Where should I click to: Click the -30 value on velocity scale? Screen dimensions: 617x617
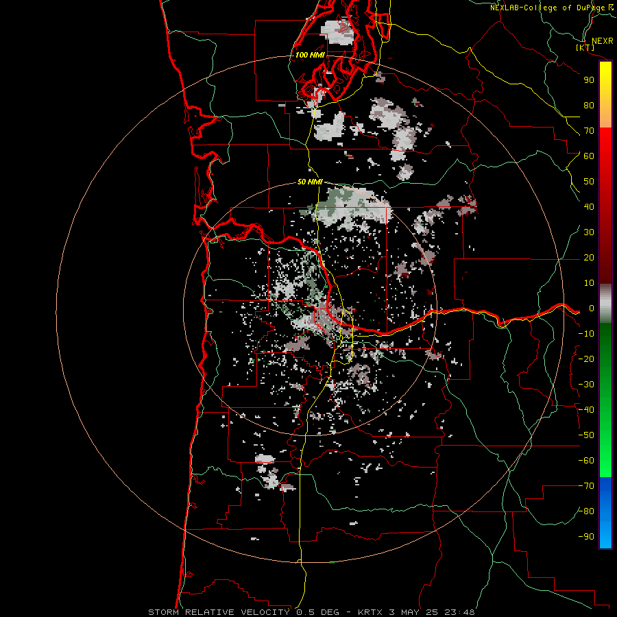click(586, 385)
